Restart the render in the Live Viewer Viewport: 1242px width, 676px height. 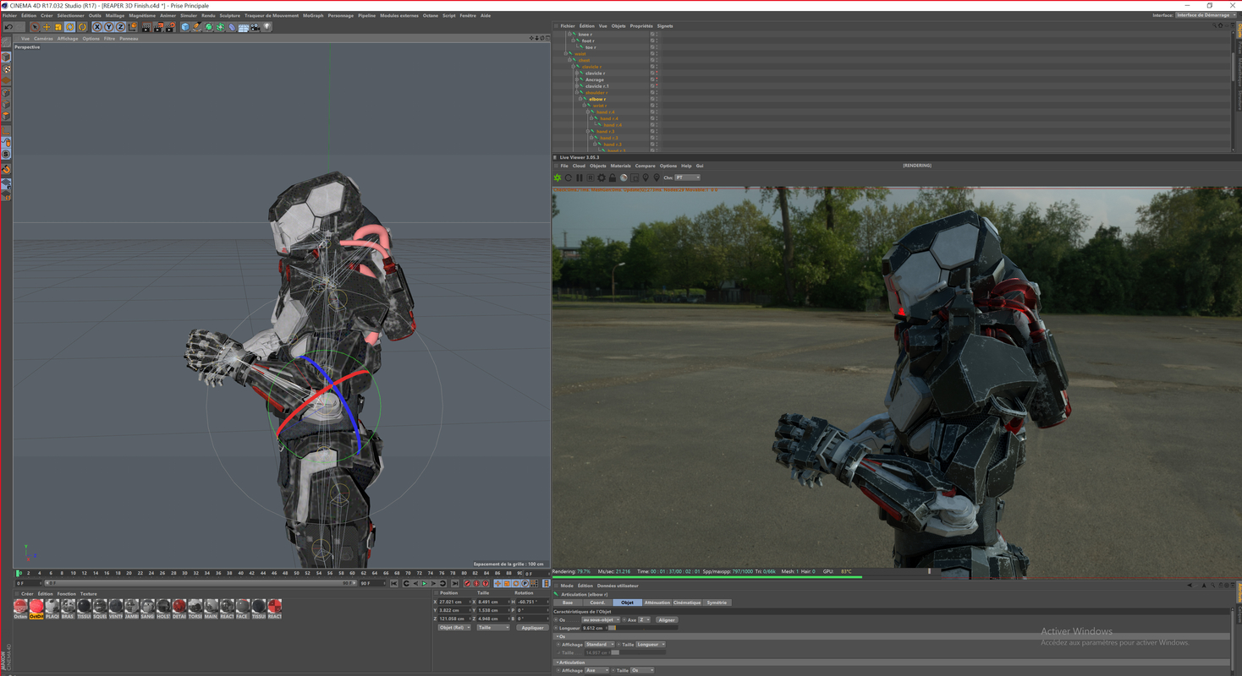pos(569,177)
